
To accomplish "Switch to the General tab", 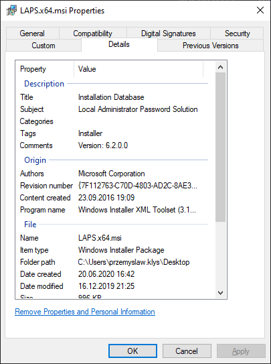I will (x=32, y=34).
